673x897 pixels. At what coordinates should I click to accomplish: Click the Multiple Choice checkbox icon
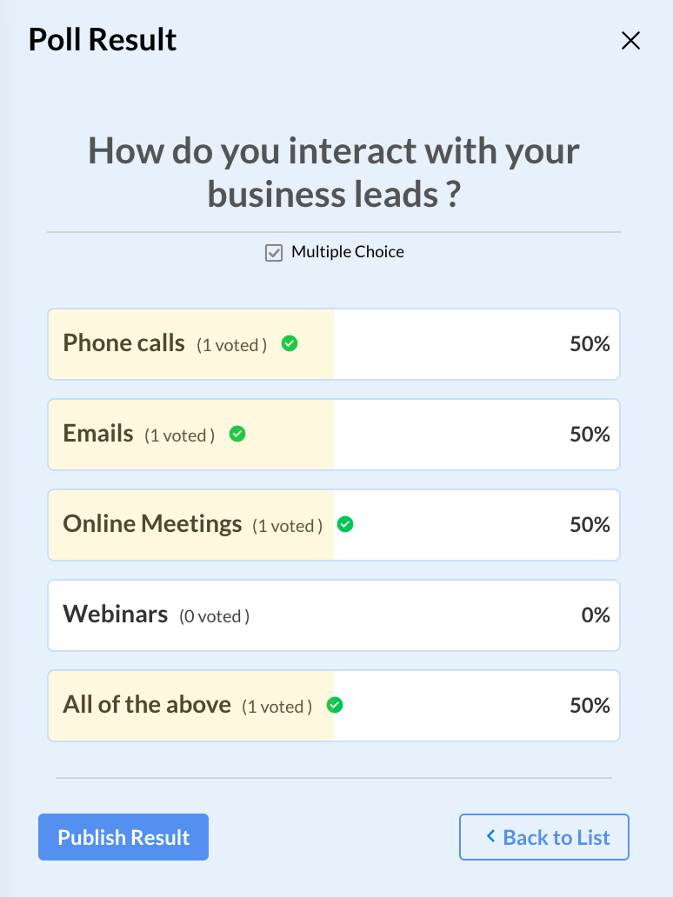[x=274, y=252]
